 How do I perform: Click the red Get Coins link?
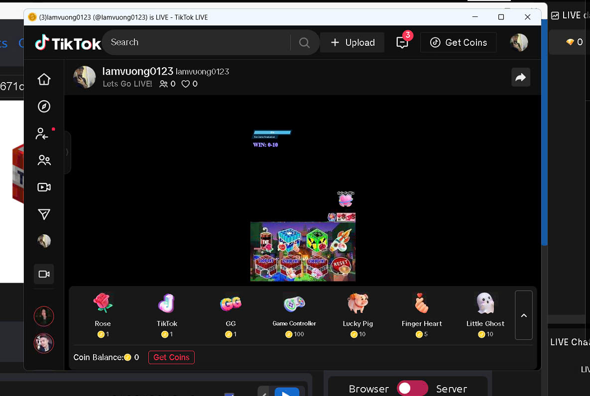coord(171,357)
